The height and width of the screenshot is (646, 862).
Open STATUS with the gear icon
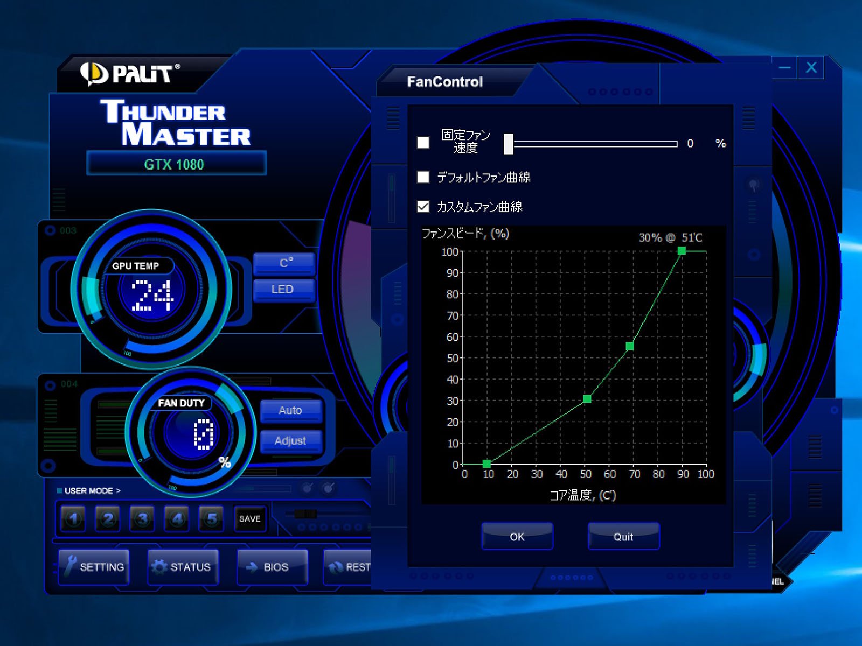pos(183,567)
